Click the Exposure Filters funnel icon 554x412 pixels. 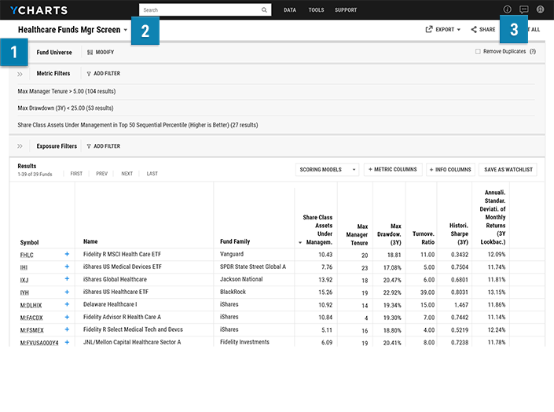(89, 146)
